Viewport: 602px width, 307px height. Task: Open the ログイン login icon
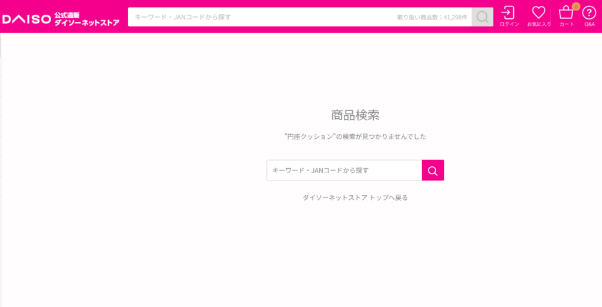point(509,16)
